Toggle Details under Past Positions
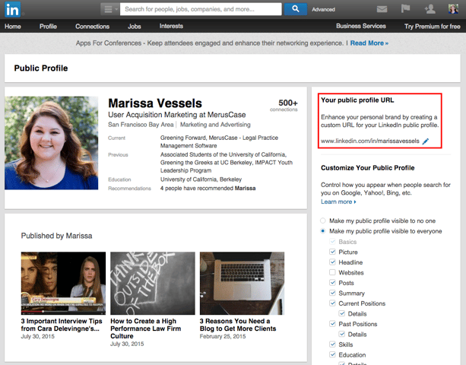 click(342, 334)
